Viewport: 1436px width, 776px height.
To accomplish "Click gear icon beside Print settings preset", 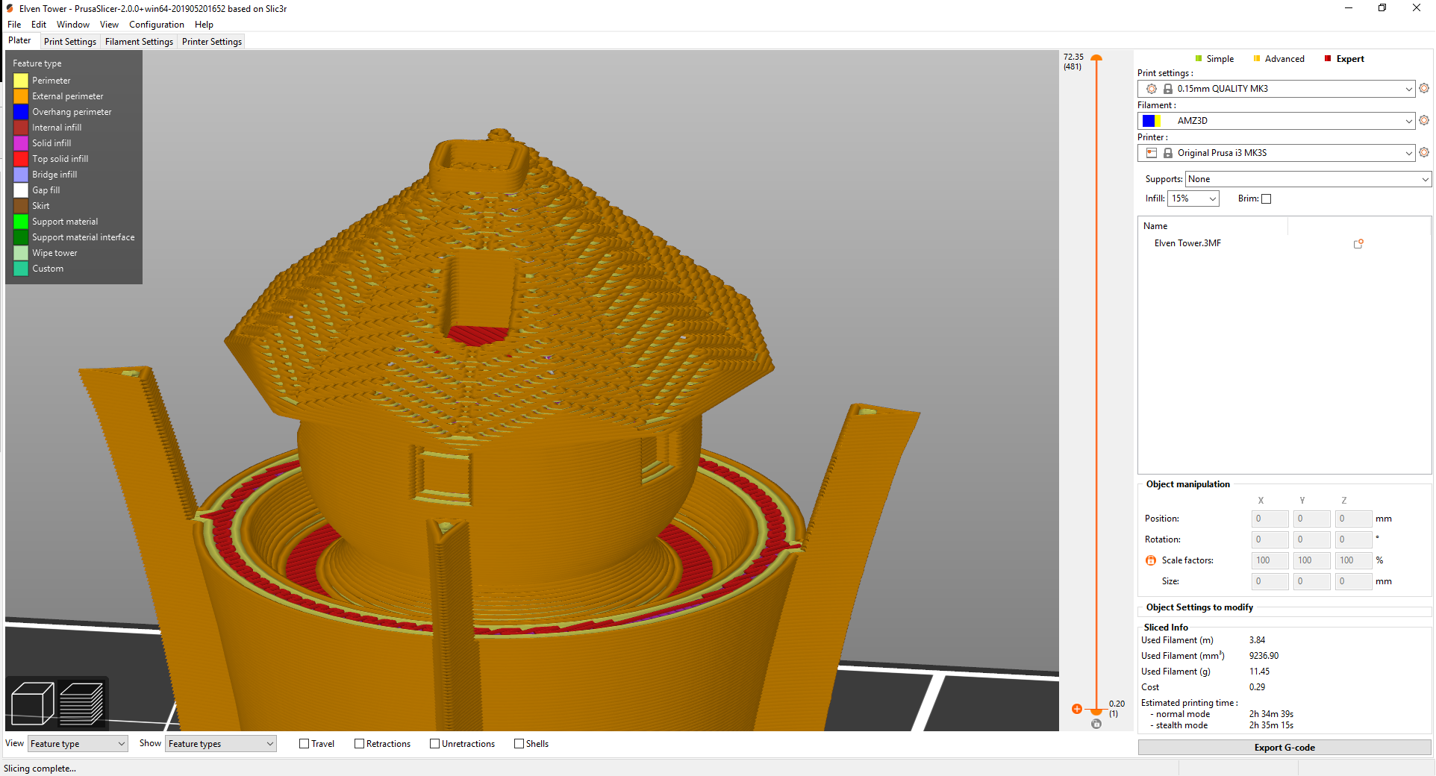I will click(1424, 89).
